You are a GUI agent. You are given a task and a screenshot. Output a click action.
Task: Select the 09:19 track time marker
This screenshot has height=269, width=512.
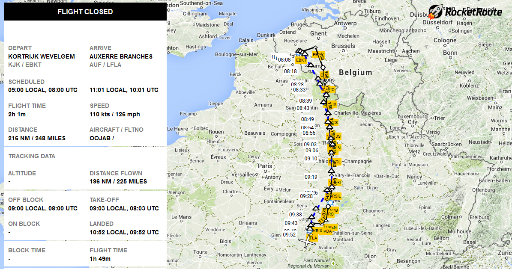click(311, 177)
